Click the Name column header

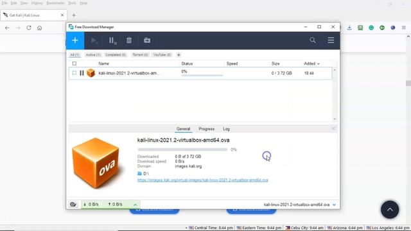(x=103, y=64)
